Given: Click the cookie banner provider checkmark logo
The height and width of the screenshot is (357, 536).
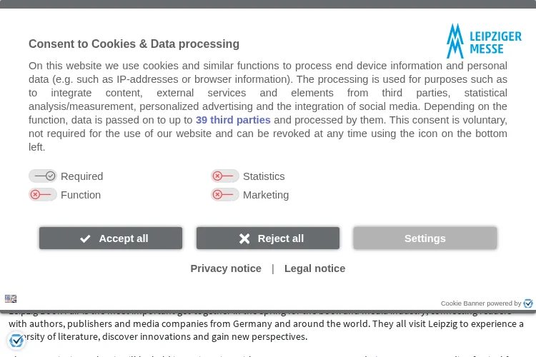Looking at the screenshot, I should pyautogui.click(x=528, y=303).
